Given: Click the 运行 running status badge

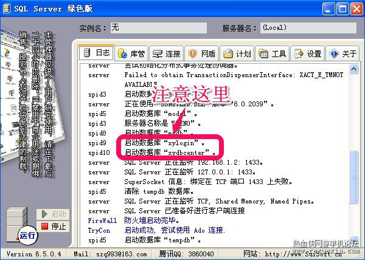Looking at the screenshot, I should pyautogui.click(x=28, y=235).
